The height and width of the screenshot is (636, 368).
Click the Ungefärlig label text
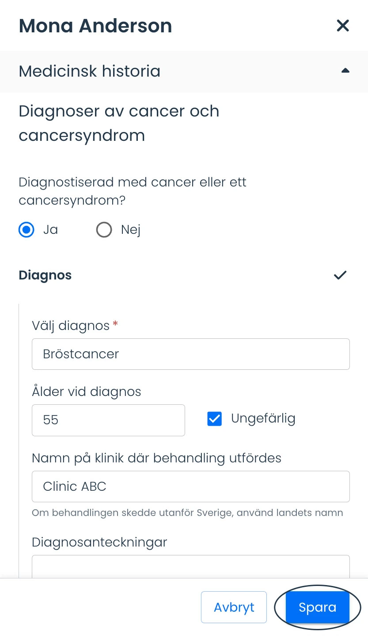pos(263,419)
